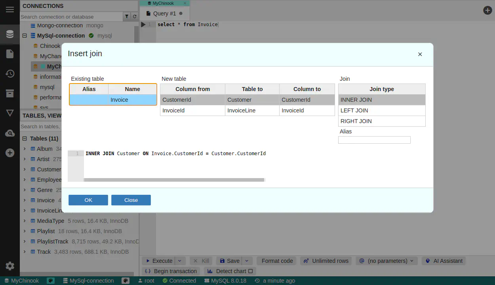495x285 pixels.
Task: Click the hamburger menu icon
Action: (x=10, y=9)
